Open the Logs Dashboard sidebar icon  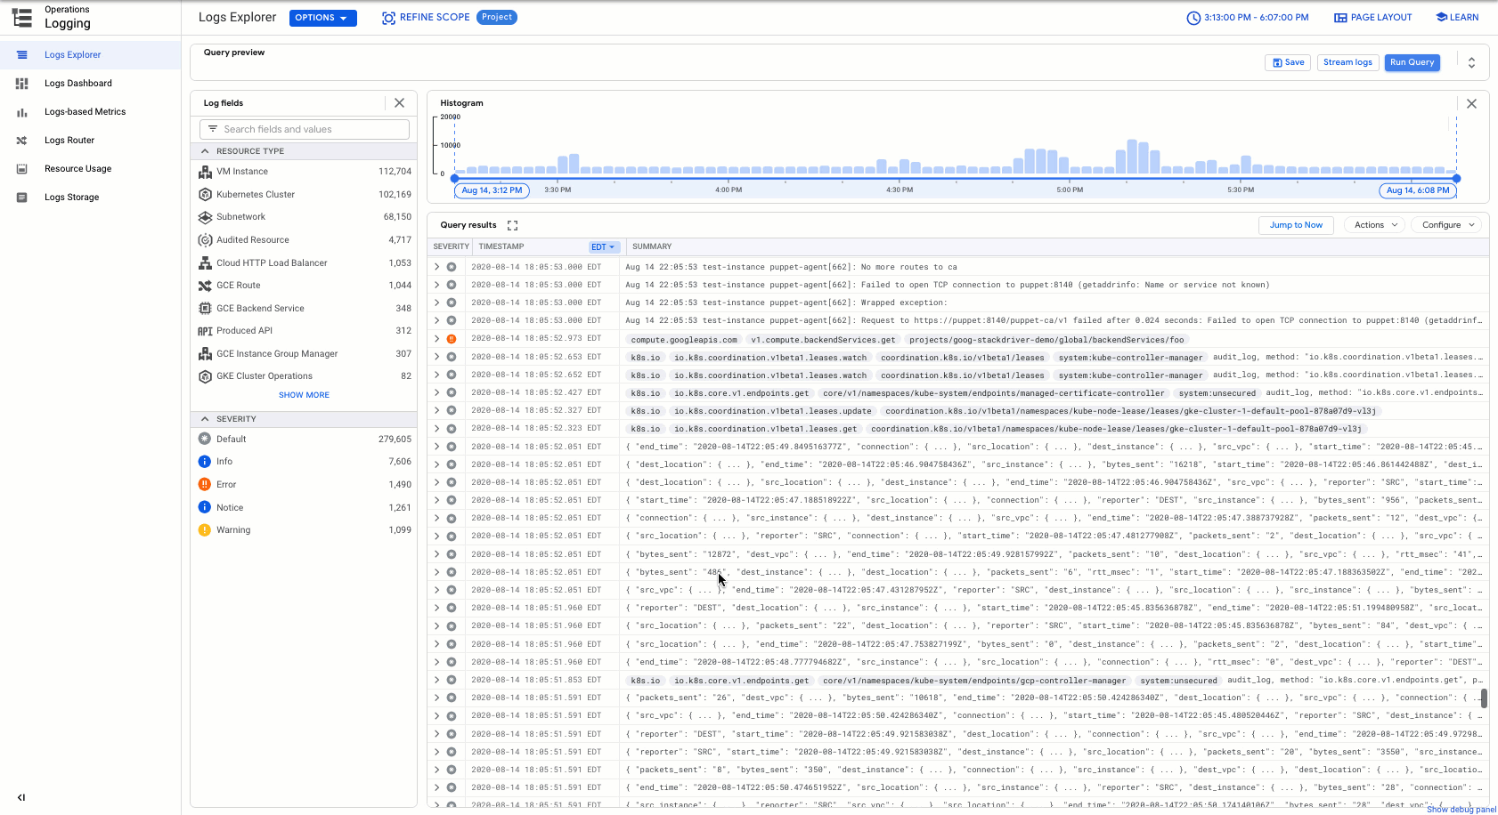(x=22, y=84)
